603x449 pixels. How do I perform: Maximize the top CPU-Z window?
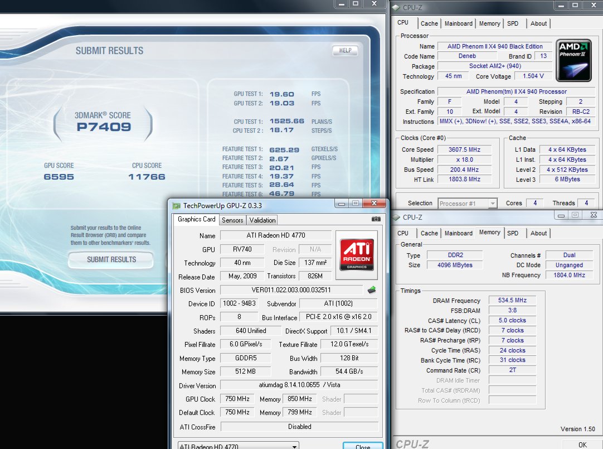575,5
